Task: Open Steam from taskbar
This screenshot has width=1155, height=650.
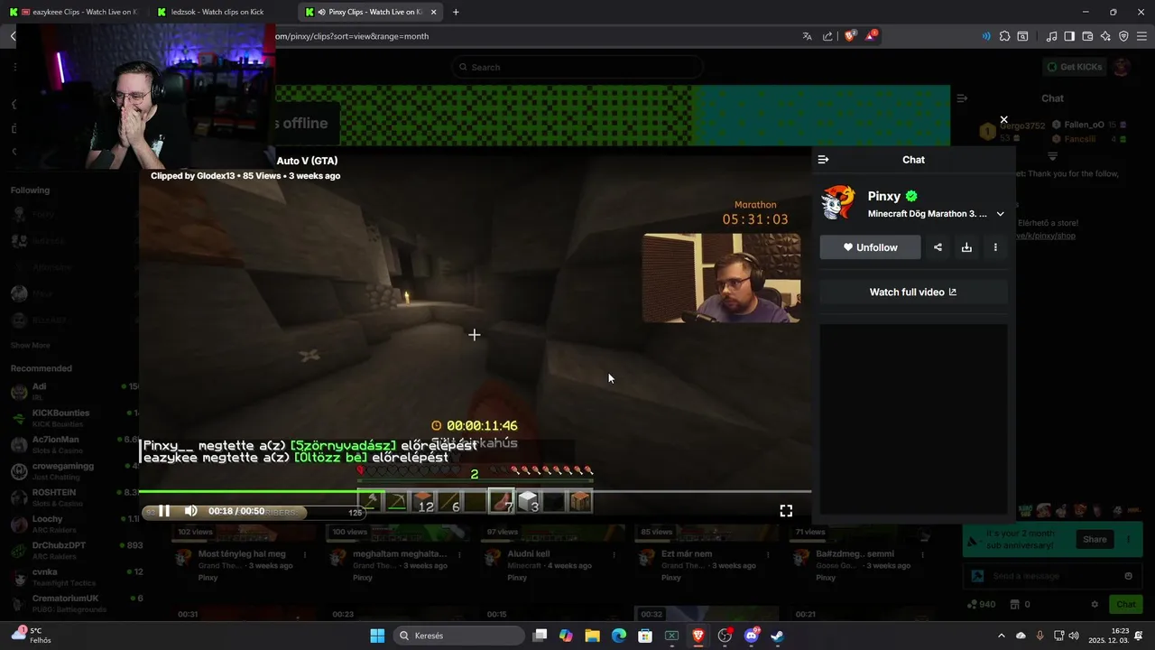Action: tap(777, 636)
